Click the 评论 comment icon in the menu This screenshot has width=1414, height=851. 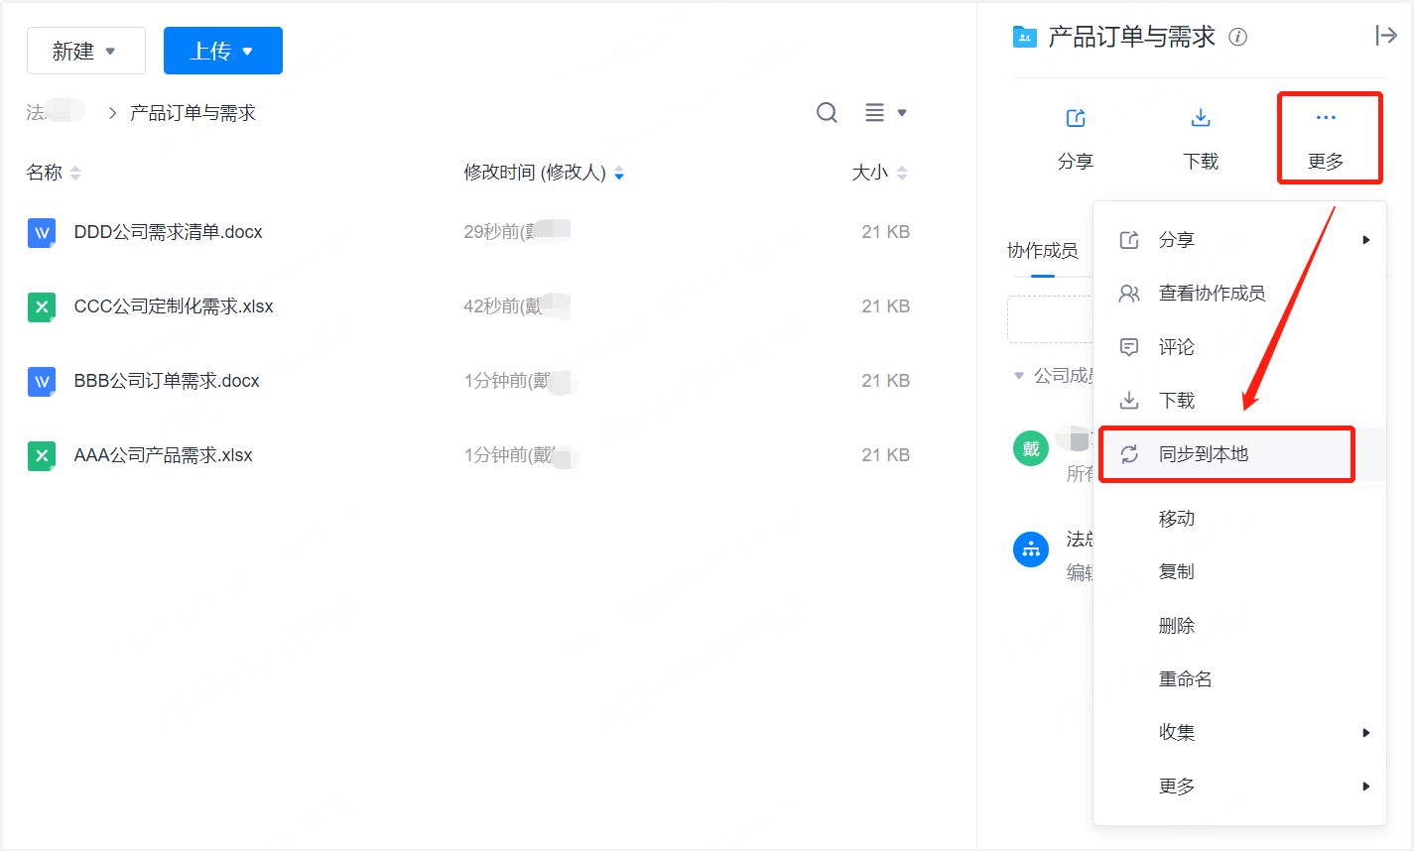(1129, 347)
